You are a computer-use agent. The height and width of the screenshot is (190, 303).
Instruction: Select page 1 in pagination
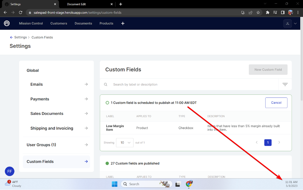click(x=268, y=143)
